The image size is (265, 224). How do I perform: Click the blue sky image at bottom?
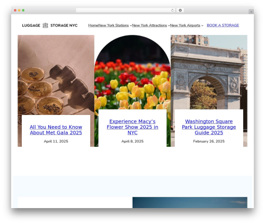click(x=190, y=202)
